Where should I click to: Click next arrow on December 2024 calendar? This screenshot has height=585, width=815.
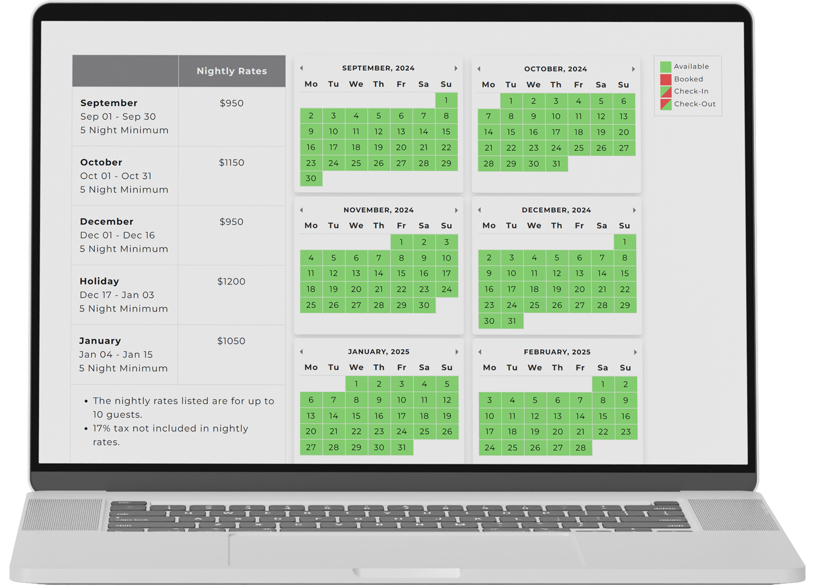point(634,210)
